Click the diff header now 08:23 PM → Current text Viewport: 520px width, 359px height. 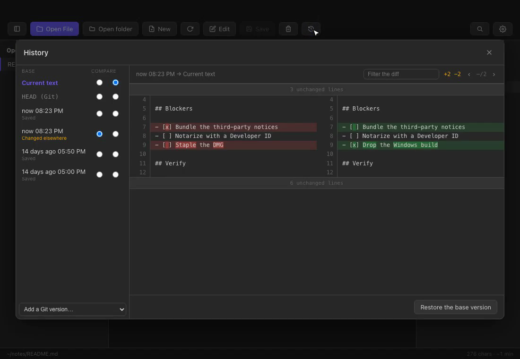coord(175,74)
